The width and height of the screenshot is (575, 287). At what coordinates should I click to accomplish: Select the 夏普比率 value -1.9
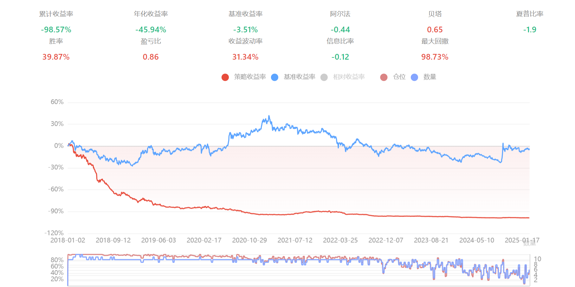(530, 30)
